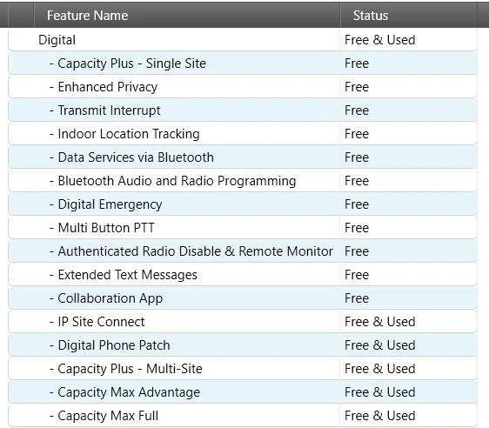Select the Collaboration App feature row

coord(243,298)
